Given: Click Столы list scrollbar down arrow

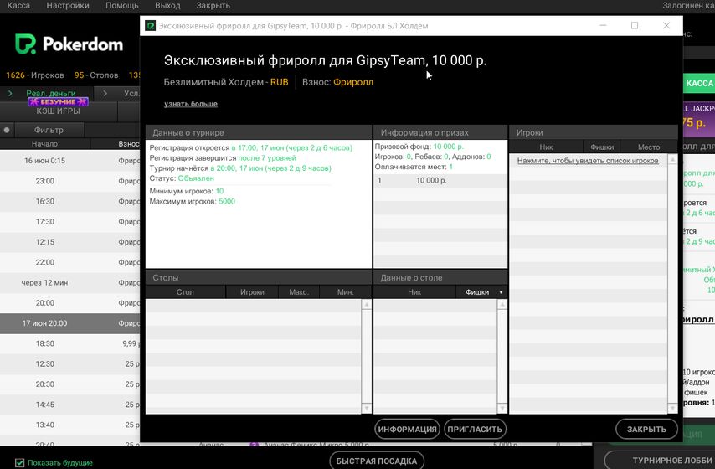Looking at the screenshot, I should point(367,408).
